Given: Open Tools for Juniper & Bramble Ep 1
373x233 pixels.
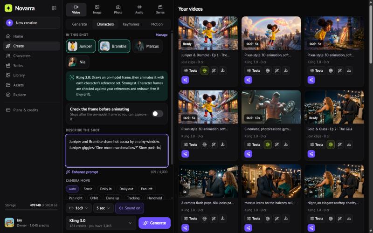Looking at the screenshot, I should tap(191, 70).
